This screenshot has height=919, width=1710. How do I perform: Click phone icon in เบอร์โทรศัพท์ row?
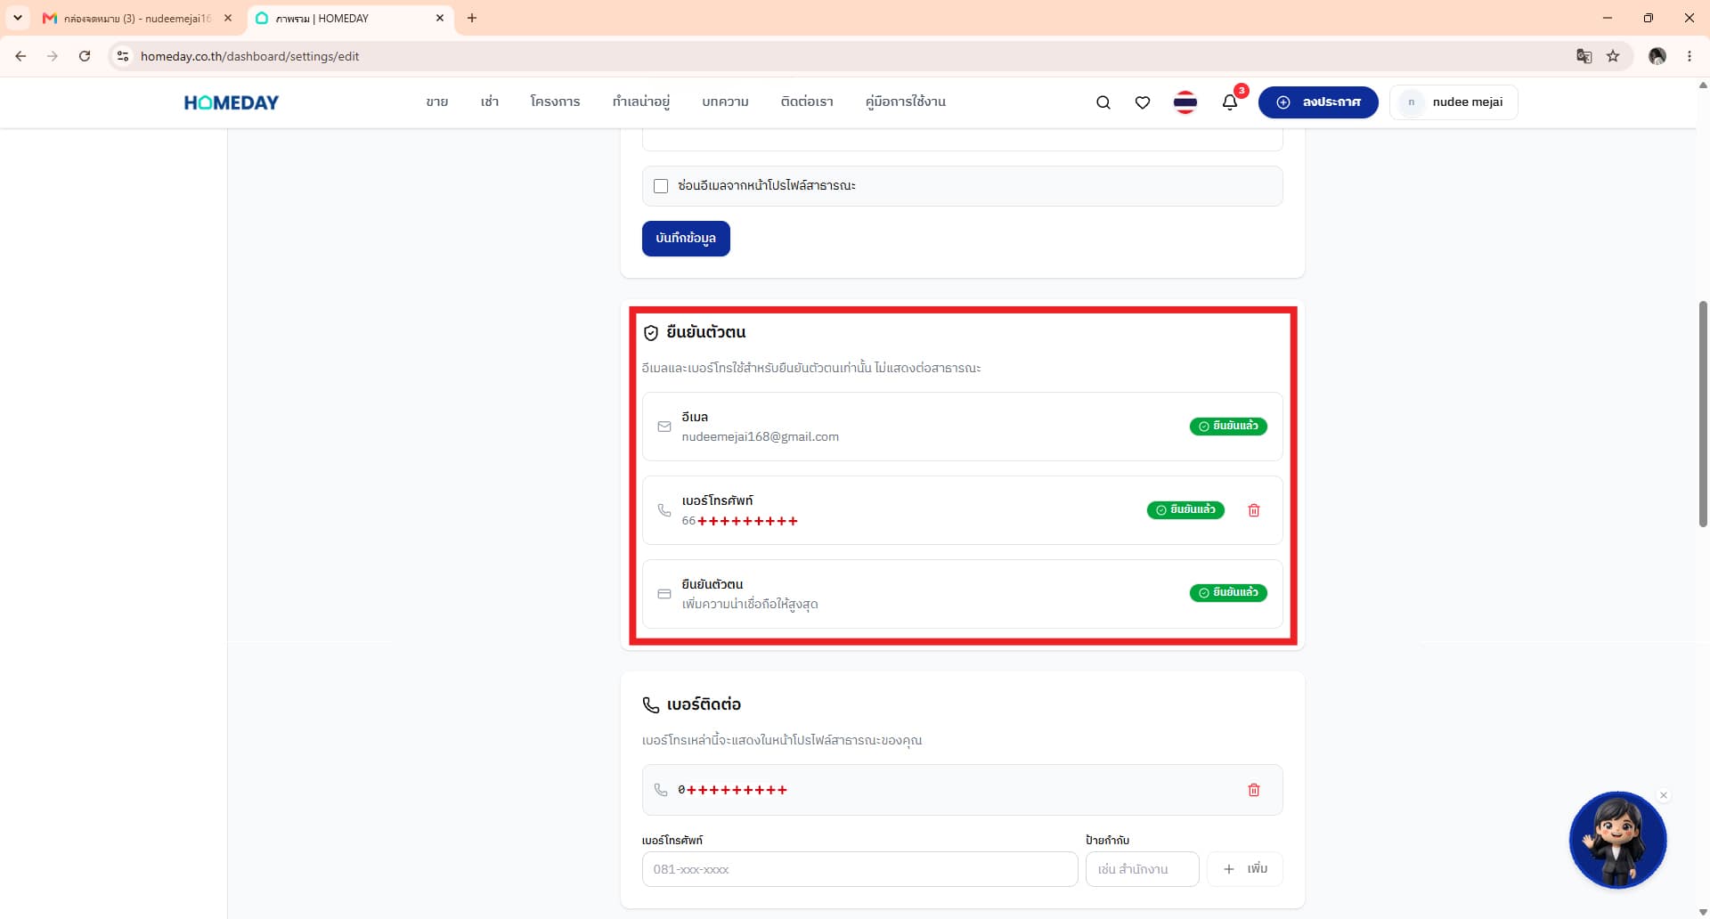[x=664, y=510]
